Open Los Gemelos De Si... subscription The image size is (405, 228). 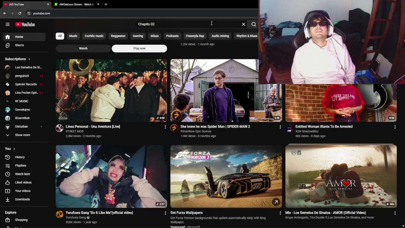(x=24, y=67)
